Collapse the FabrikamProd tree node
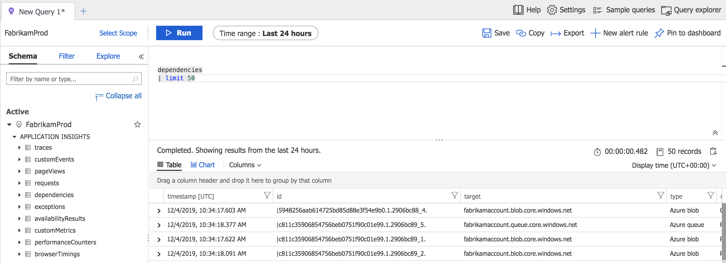This screenshot has height=263, width=726. tap(9, 125)
